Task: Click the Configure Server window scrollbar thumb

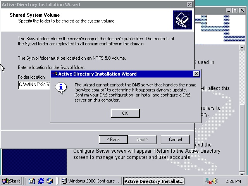Action: 242,138
